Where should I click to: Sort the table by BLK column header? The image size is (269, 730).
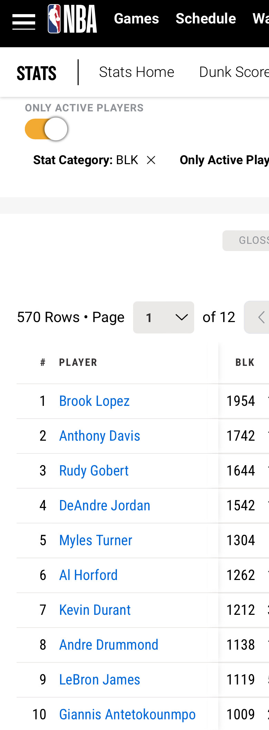pos(245,362)
